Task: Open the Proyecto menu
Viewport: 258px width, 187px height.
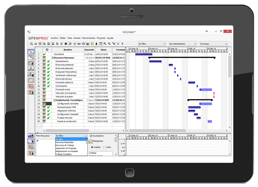Action: 101,38
